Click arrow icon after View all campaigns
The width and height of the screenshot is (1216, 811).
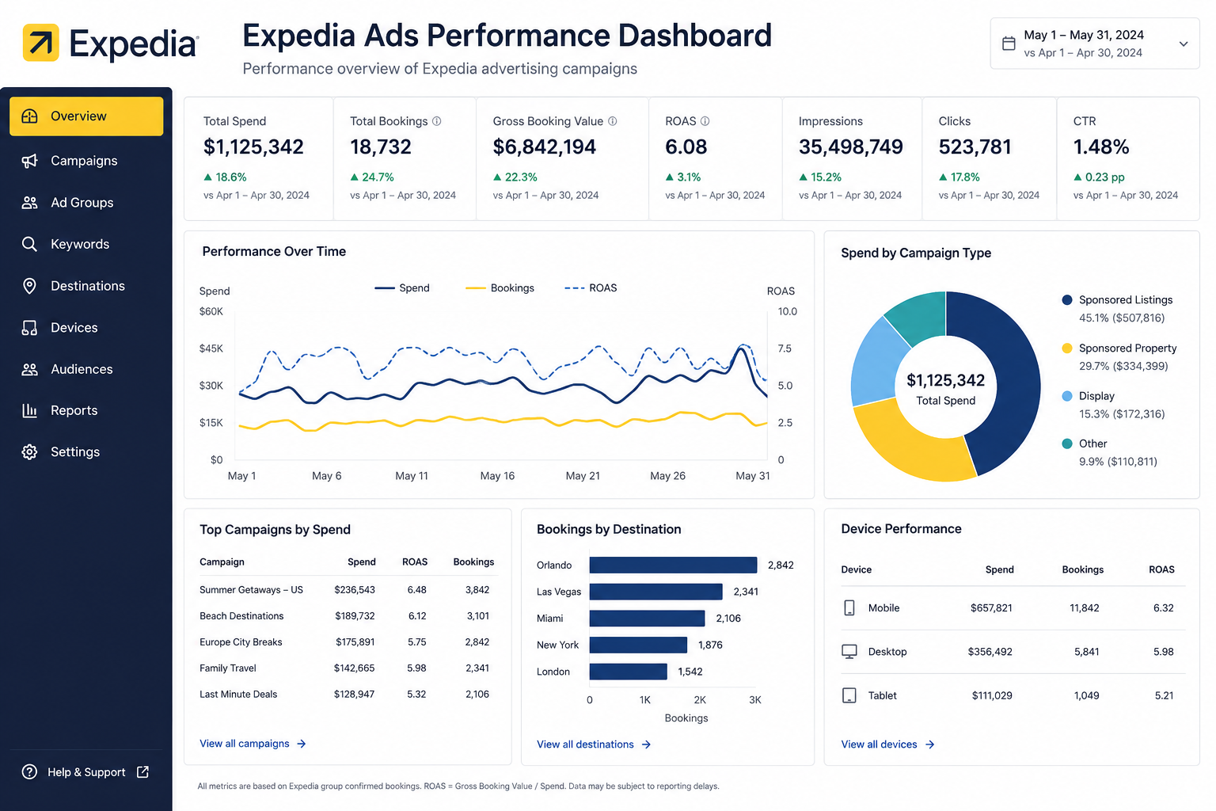point(302,744)
